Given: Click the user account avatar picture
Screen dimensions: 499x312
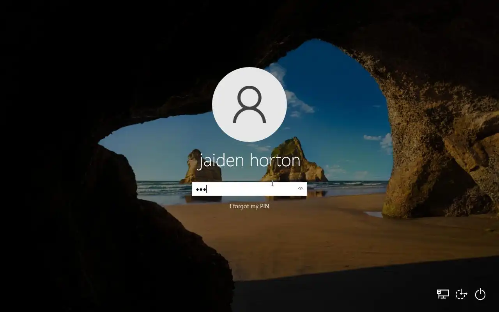Looking at the screenshot, I should (249, 105).
